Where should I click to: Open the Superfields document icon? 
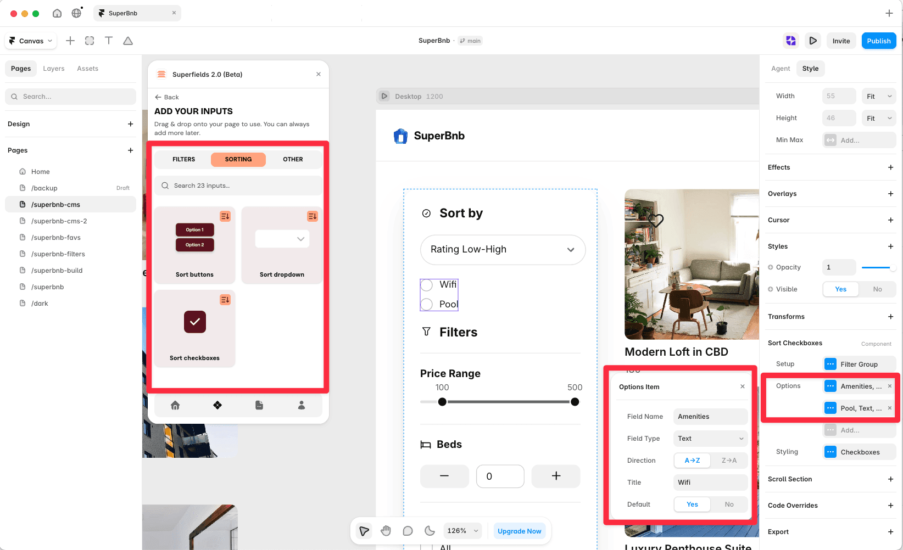click(259, 405)
